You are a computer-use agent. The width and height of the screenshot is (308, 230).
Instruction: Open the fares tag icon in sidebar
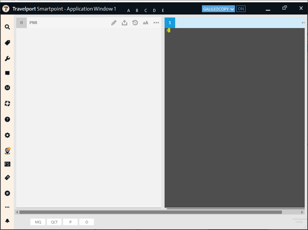click(7, 43)
